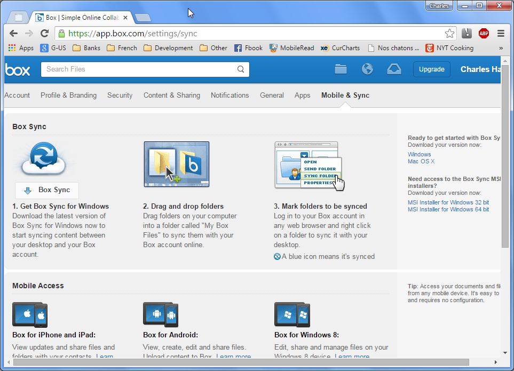Open the Nos chatons bookmark
Screen dimensions: 514x371
tap(393, 48)
